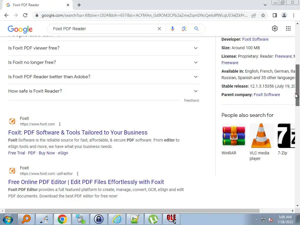Search by image with Google Lens icon
Screen dimensions: 300x225
[x=184, y=29]
